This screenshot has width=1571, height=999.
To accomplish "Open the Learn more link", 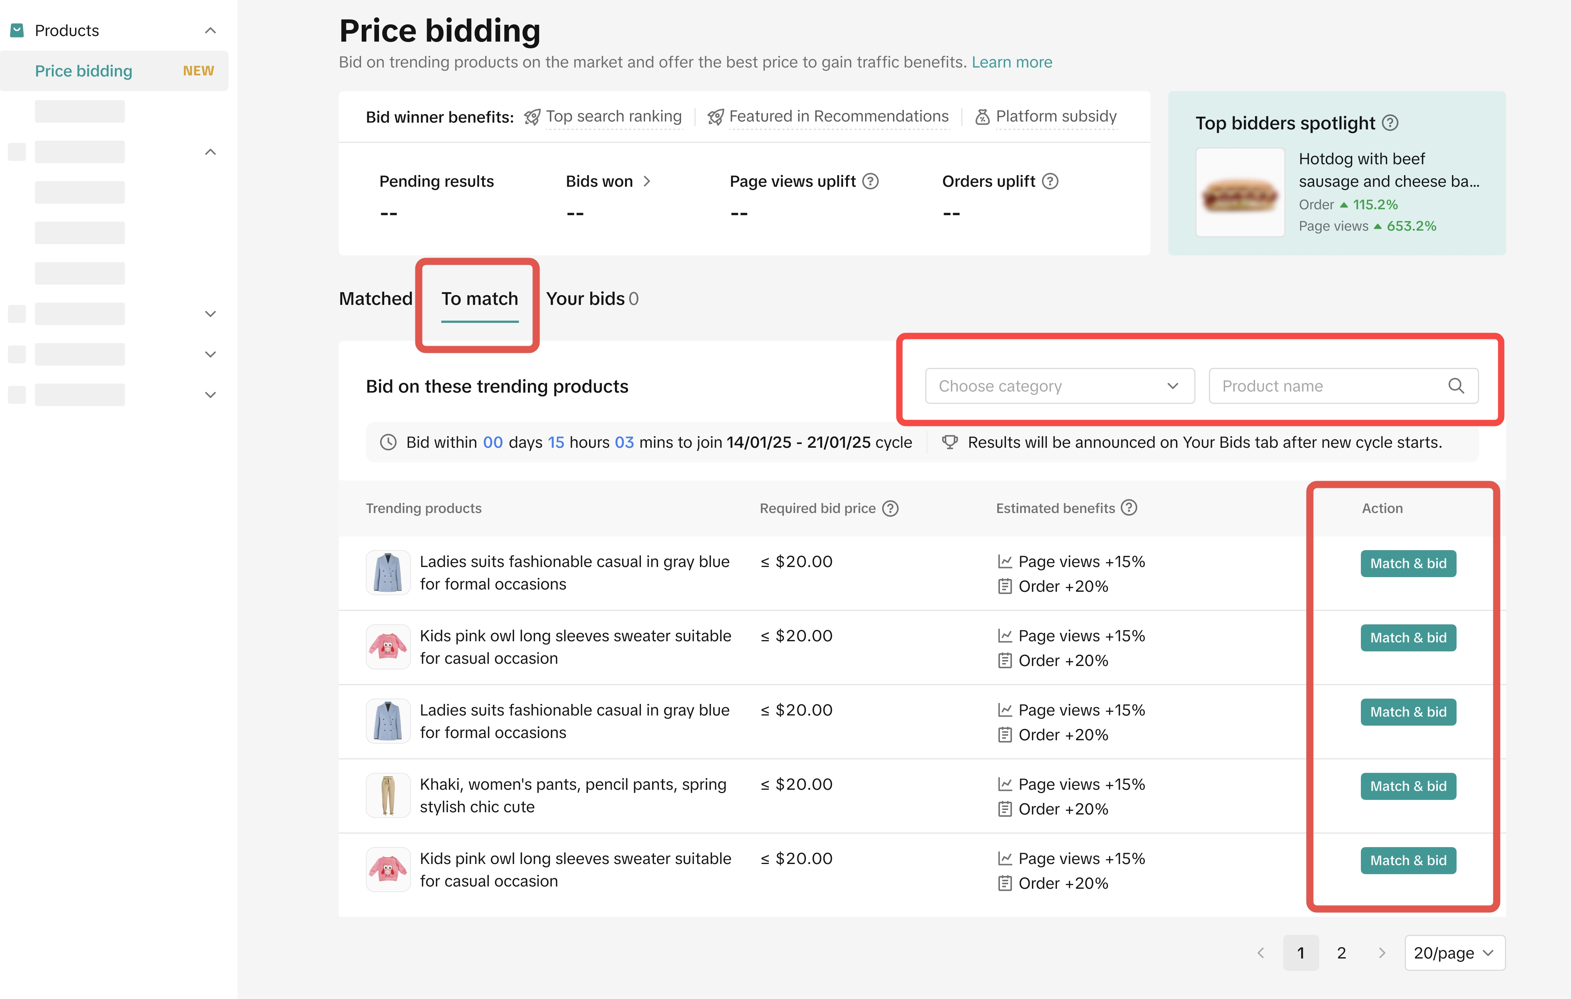I will (1011, 62).
